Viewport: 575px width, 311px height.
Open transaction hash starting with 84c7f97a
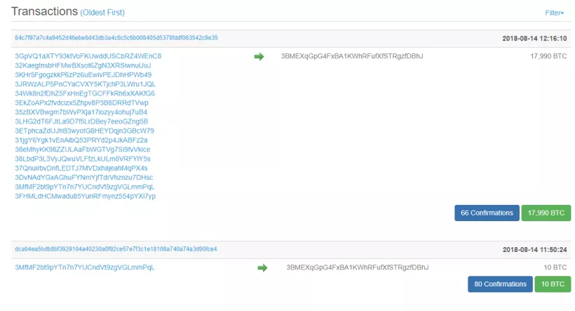116,38
